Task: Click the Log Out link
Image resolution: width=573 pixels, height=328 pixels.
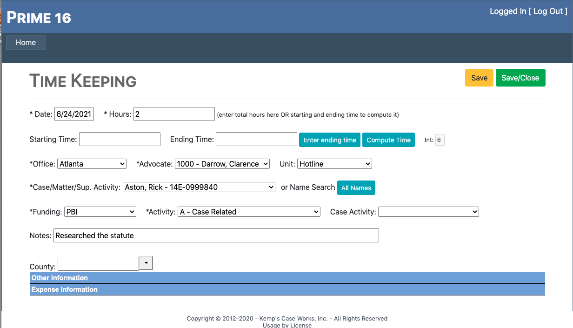Action: point(548,11)
